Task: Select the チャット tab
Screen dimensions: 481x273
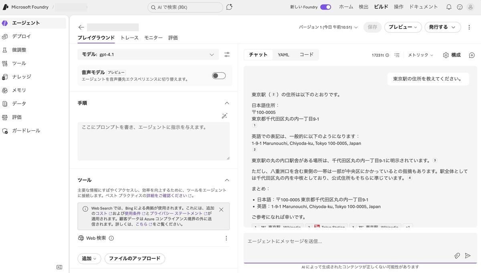Action: pos(258,55)
